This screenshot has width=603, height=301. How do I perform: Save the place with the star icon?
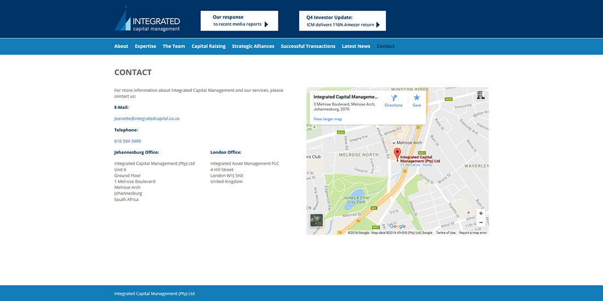pos(417,101)
